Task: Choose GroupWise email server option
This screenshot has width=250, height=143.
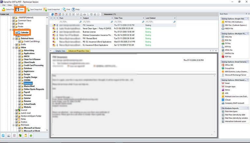Action: 228,68
